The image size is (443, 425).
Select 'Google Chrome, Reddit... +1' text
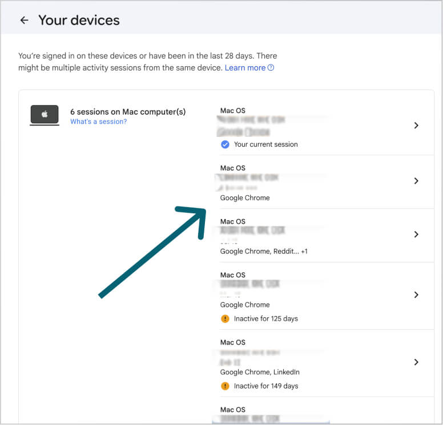264,252
